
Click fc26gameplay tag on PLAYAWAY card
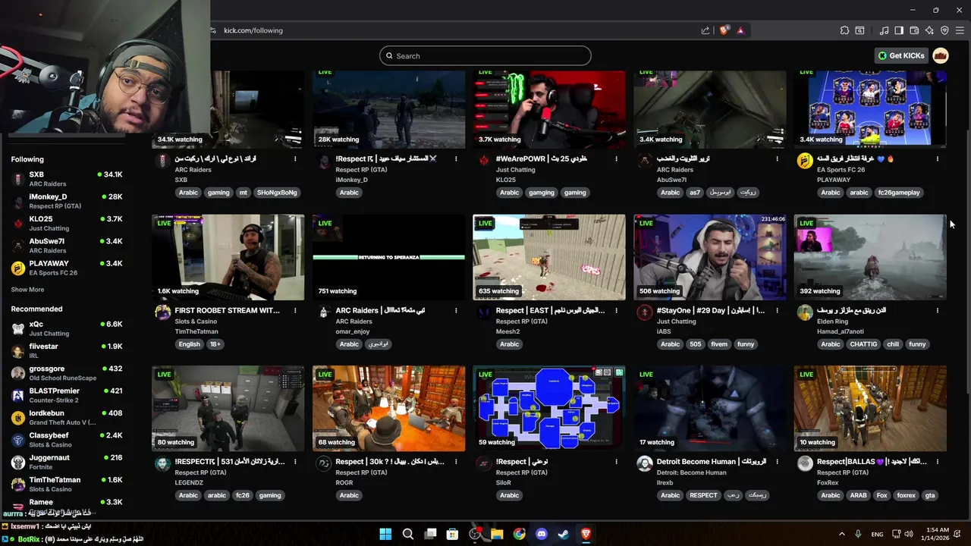coord(899,193)
